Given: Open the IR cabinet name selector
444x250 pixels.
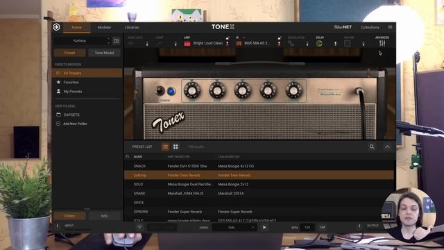Looking at the screenshot, I should (x=257, y=43).
